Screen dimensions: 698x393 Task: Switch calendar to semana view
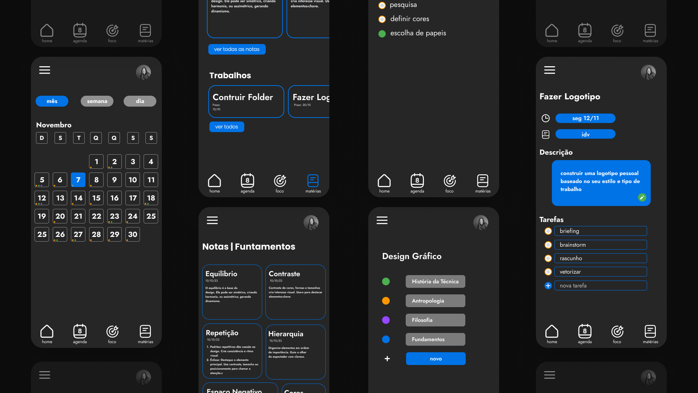coord(97,101)
